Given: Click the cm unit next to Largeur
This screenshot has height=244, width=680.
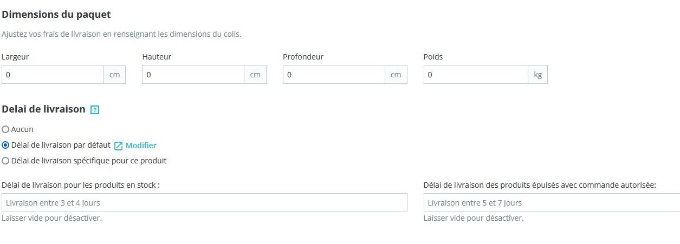Looking at the screenshot, I should 115,75.
